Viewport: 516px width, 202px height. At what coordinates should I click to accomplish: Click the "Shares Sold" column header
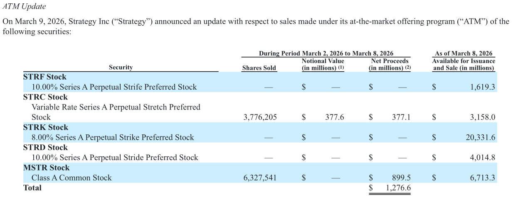click(x=259, y=68)
